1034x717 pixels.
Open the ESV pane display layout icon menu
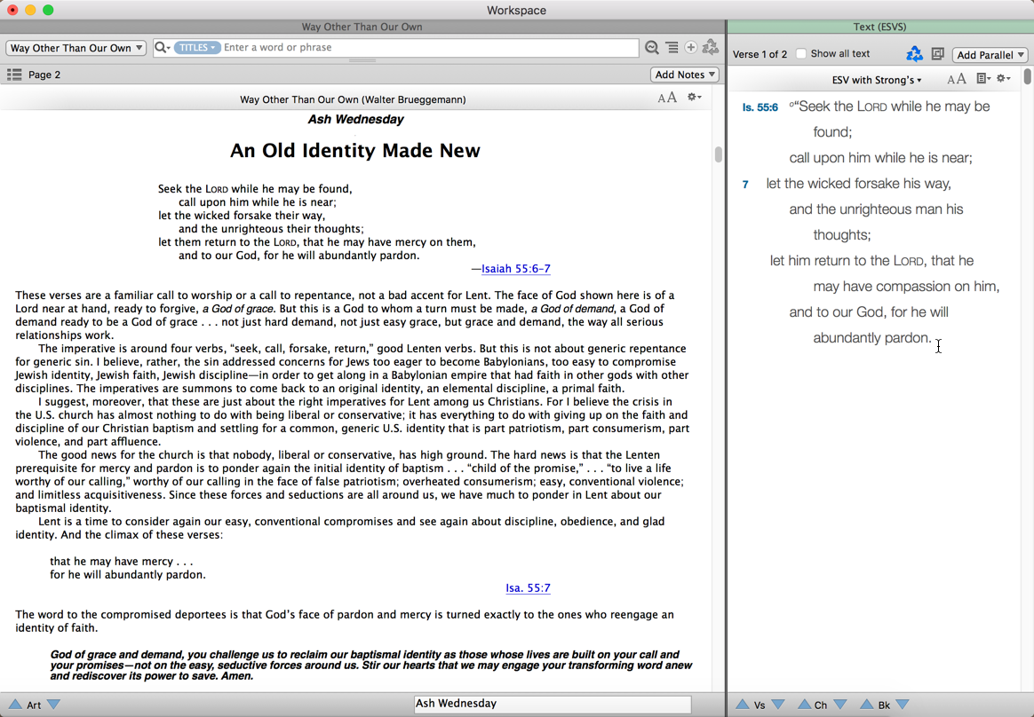click(983, 78)
